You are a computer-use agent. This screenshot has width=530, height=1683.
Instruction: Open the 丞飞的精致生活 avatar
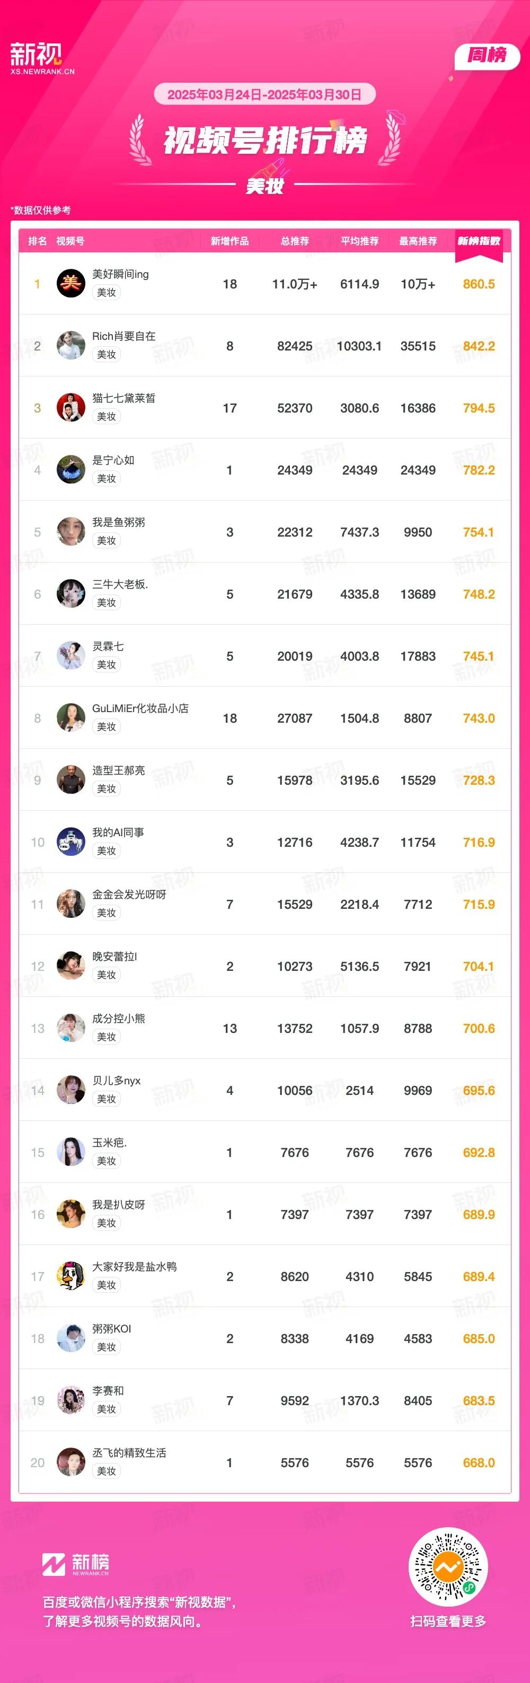point(70,1463)
